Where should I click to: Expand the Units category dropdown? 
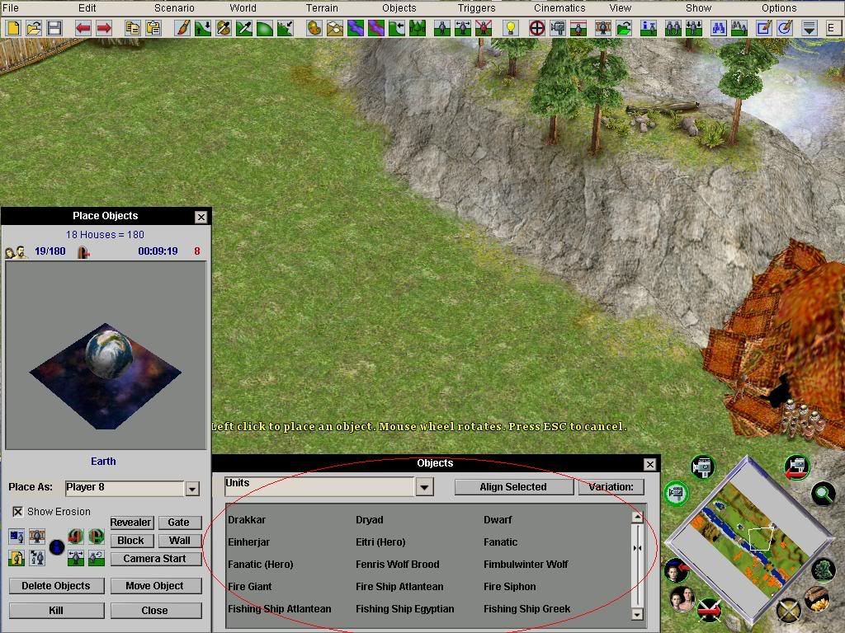tap(424, 486)
